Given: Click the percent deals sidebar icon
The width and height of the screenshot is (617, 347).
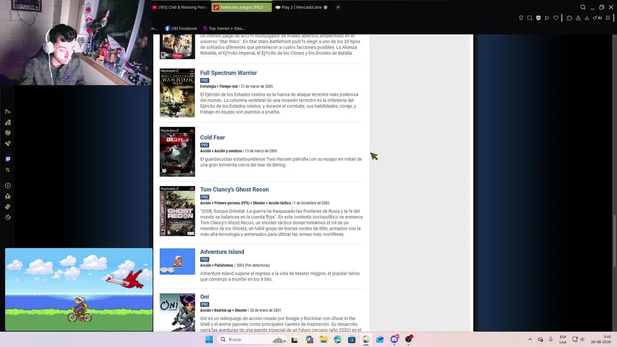Looking at the screenshot, I should click(8, 170).
